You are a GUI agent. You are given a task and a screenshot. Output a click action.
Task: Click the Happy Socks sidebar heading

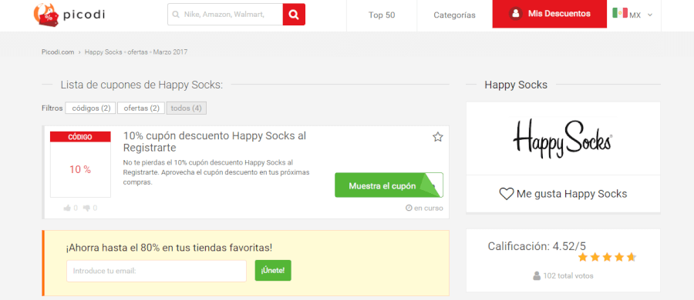pyautogui.click(x=516, y=85)
